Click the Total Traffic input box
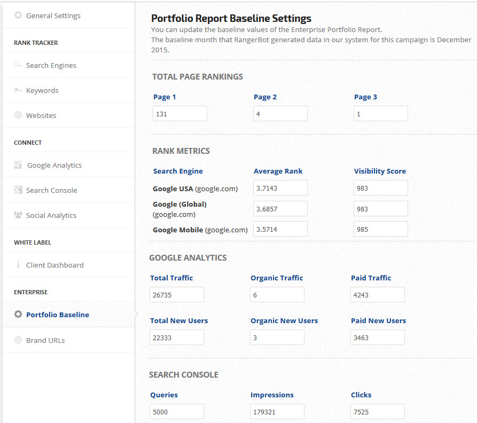 click(177, 295)
